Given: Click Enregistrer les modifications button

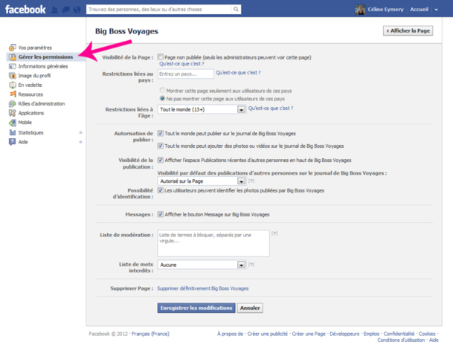Looking at the screenshot, I should pos(196,308).
